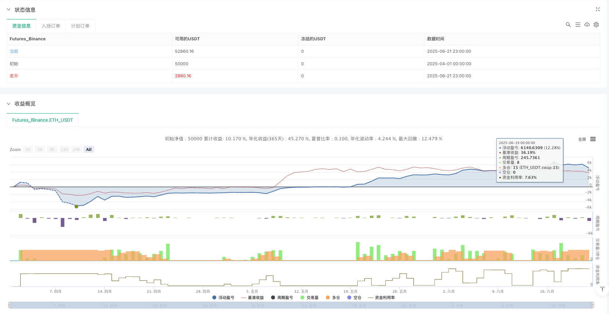Click the expand panel icon at top right
Screen dimensions: 609x314
click(x=598, y=10)
